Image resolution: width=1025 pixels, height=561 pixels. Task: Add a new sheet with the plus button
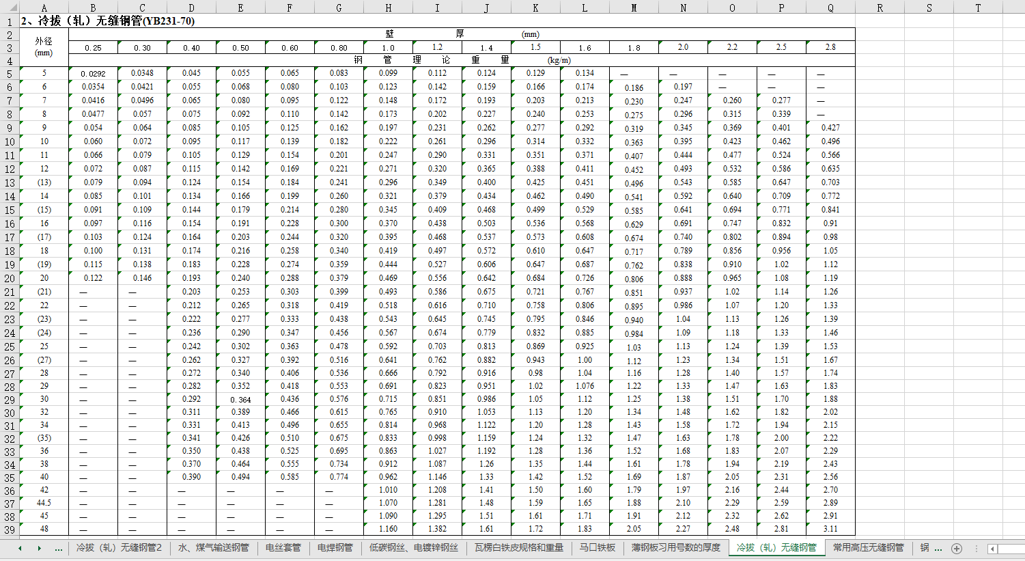point(957,548)
